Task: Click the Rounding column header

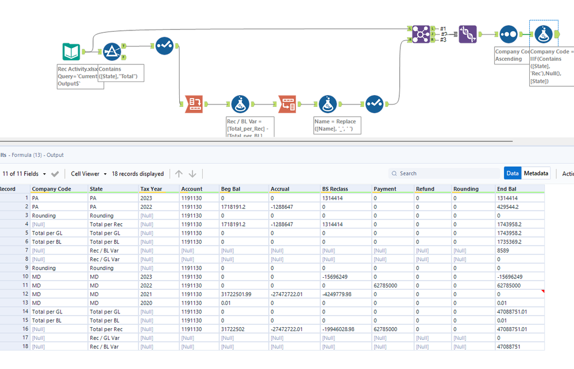Action: click(473, 189)
